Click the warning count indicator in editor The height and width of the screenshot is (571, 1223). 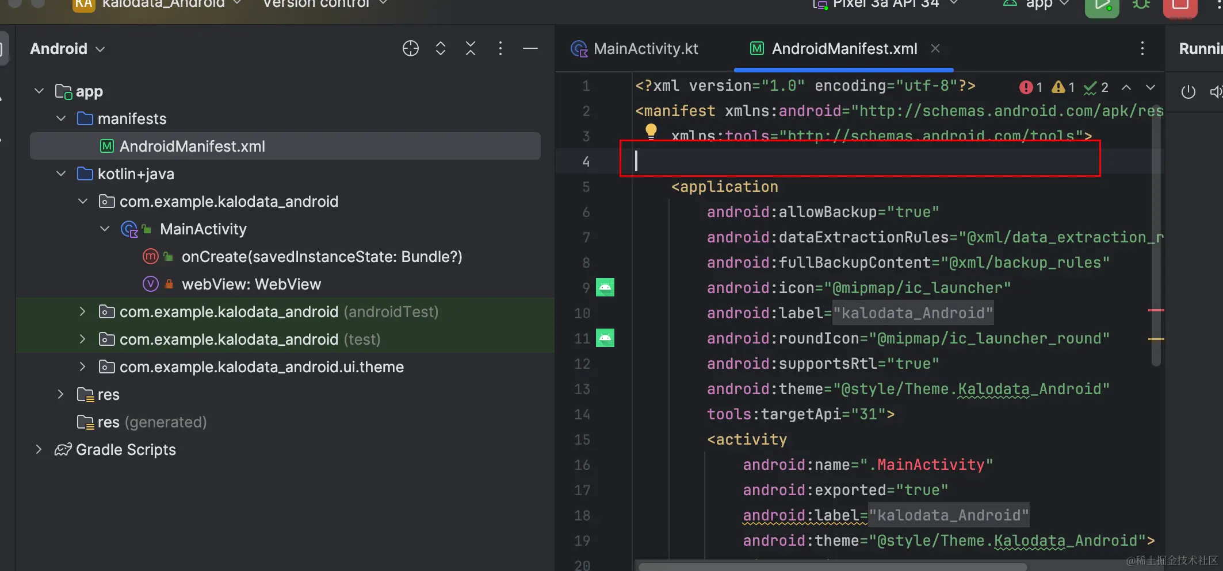pos(1064,87)
